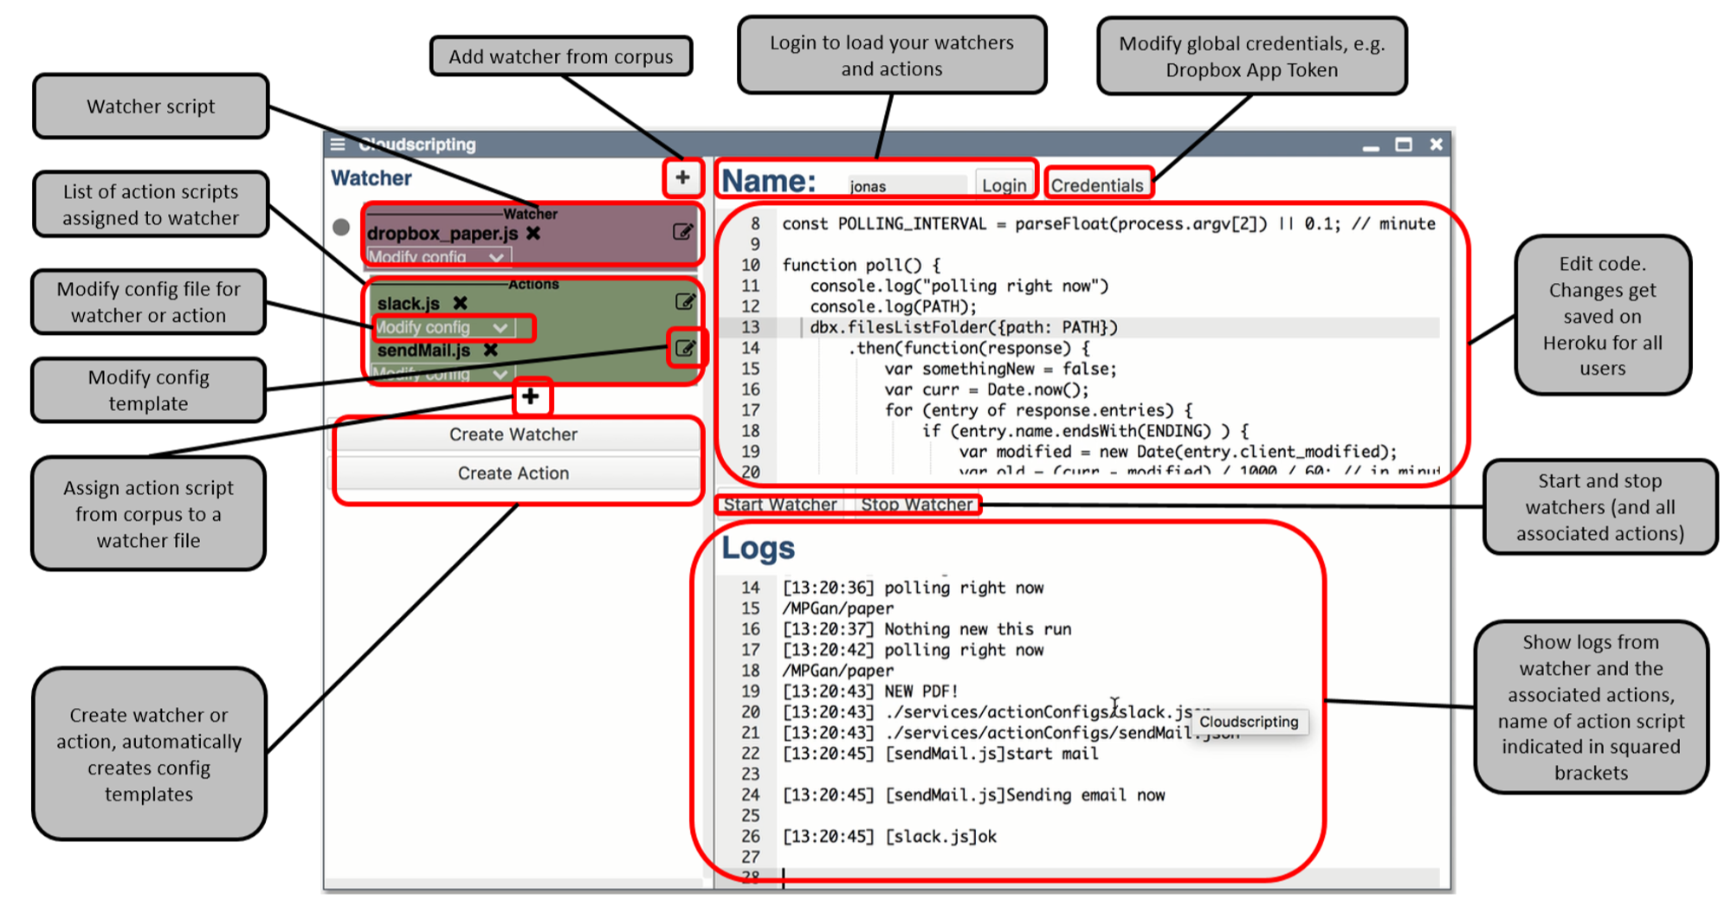Edit the slack.js config template
Image resolution: width=1725 pixels, height=900 pixels.
[x=684, y=302]
